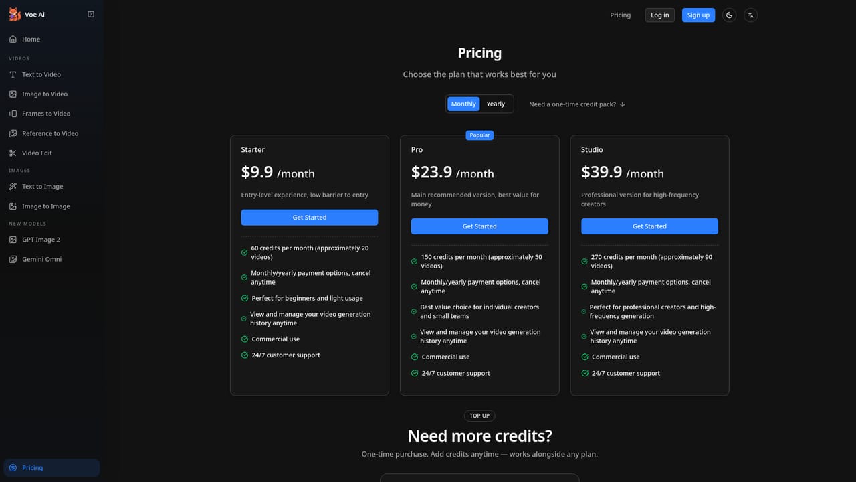Select Image to Image in the sidebar
This screenshot has height=482, width=856.
coord(51,206)
